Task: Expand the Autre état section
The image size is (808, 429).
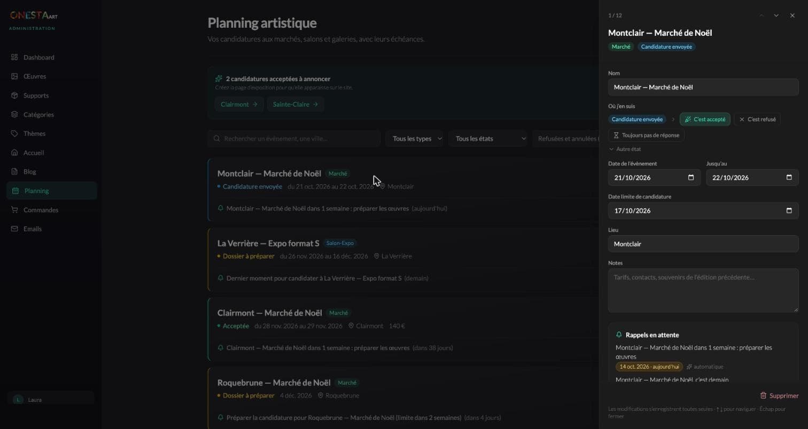Action: (x=625, y=149)
